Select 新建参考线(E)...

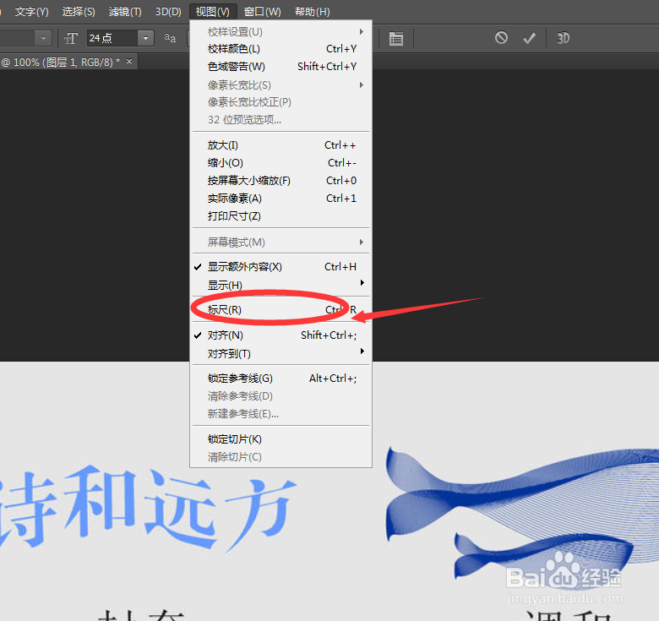click(280, 414)
